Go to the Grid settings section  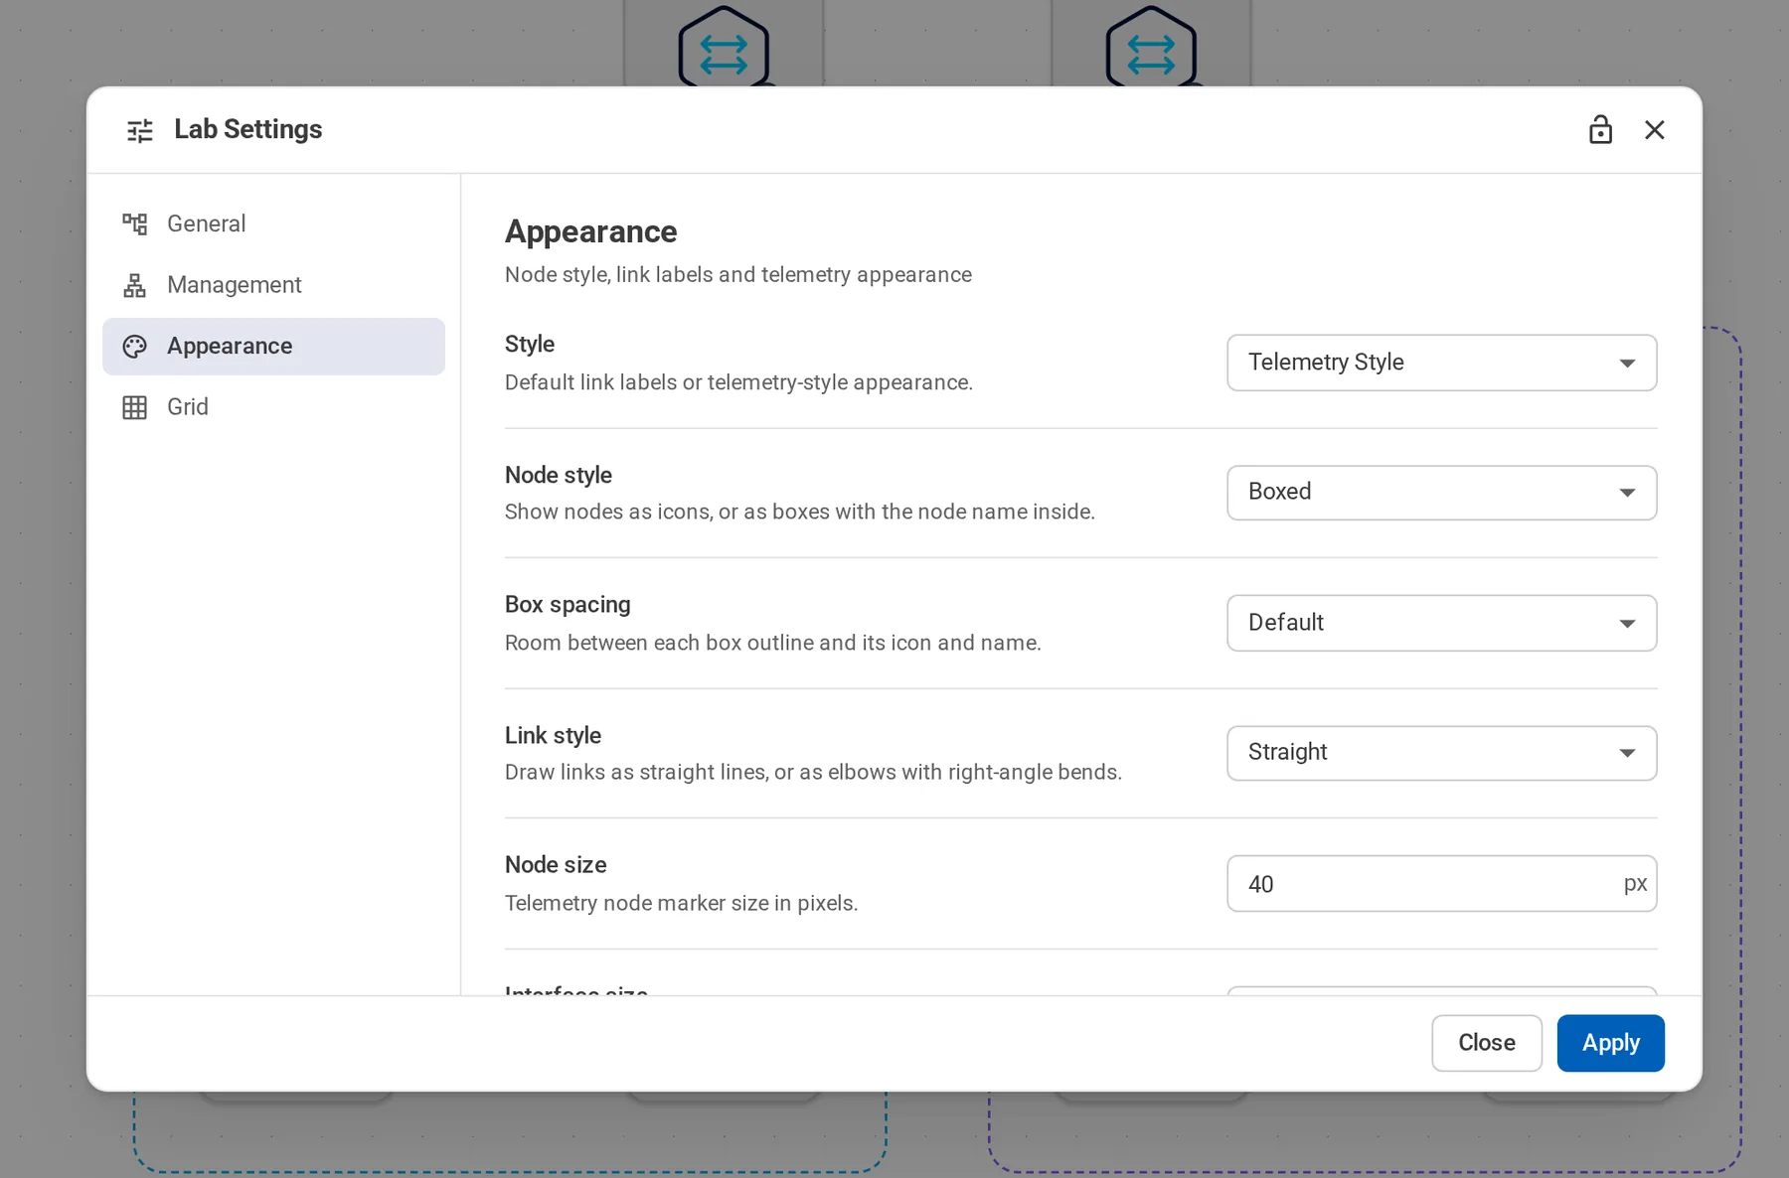[x=273, y=407]
